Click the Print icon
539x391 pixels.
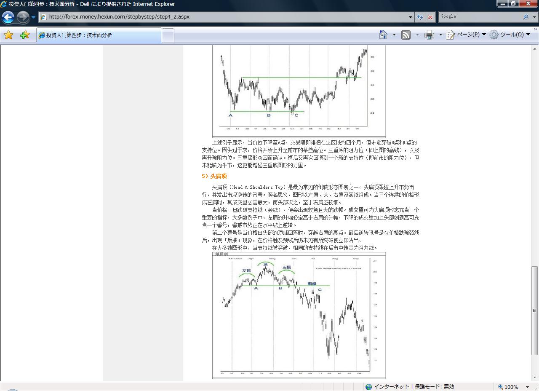point(429,35)
